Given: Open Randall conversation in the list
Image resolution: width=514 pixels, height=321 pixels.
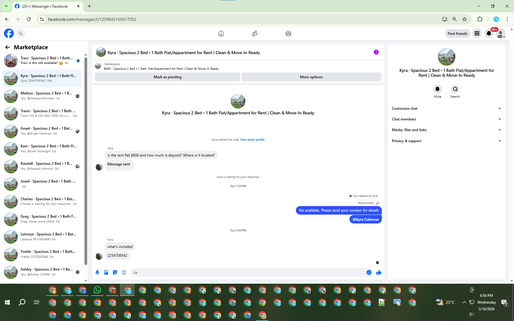Looking at the screenshot, I should click(42, 166).
